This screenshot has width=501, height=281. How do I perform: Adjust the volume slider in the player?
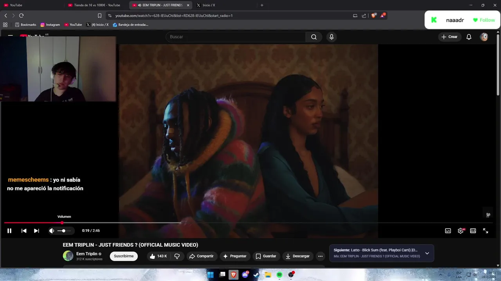coord(64,231)
